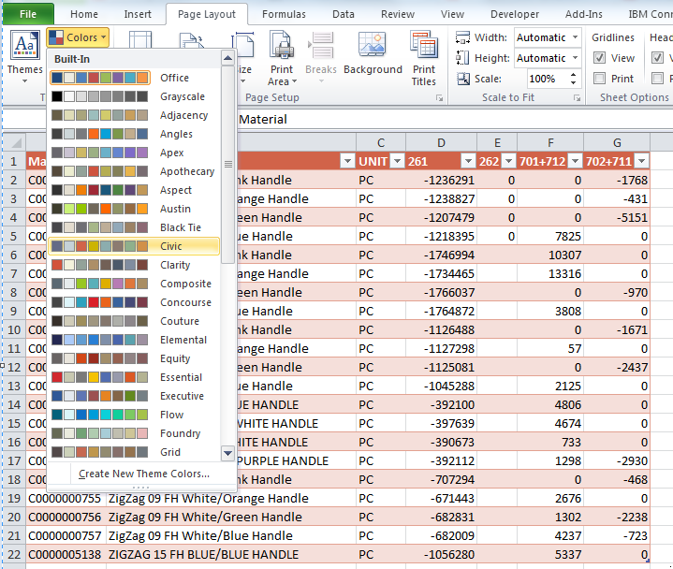Screen dimensions: 673x569
Task: Switch to the Insert tab
Action: 138,14
